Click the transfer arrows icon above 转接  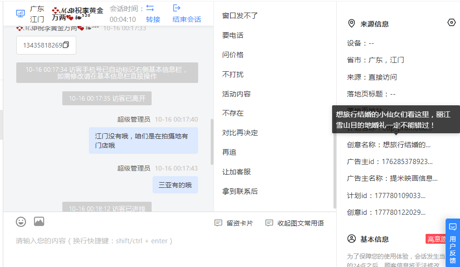pyautogui.click(x=150, y=8)
